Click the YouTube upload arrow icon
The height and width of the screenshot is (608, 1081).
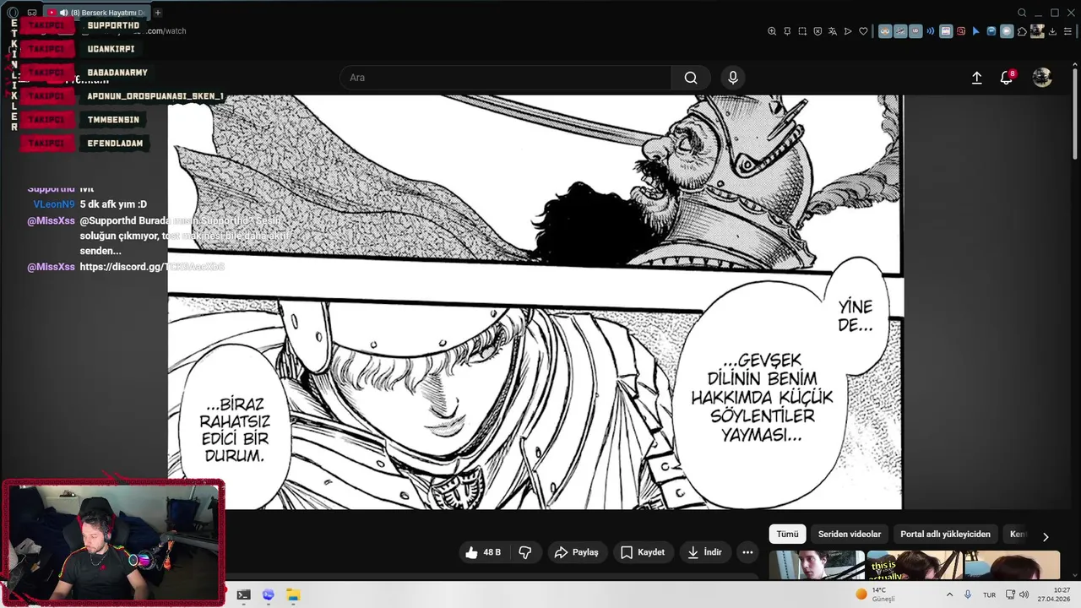tap(976, 78)
